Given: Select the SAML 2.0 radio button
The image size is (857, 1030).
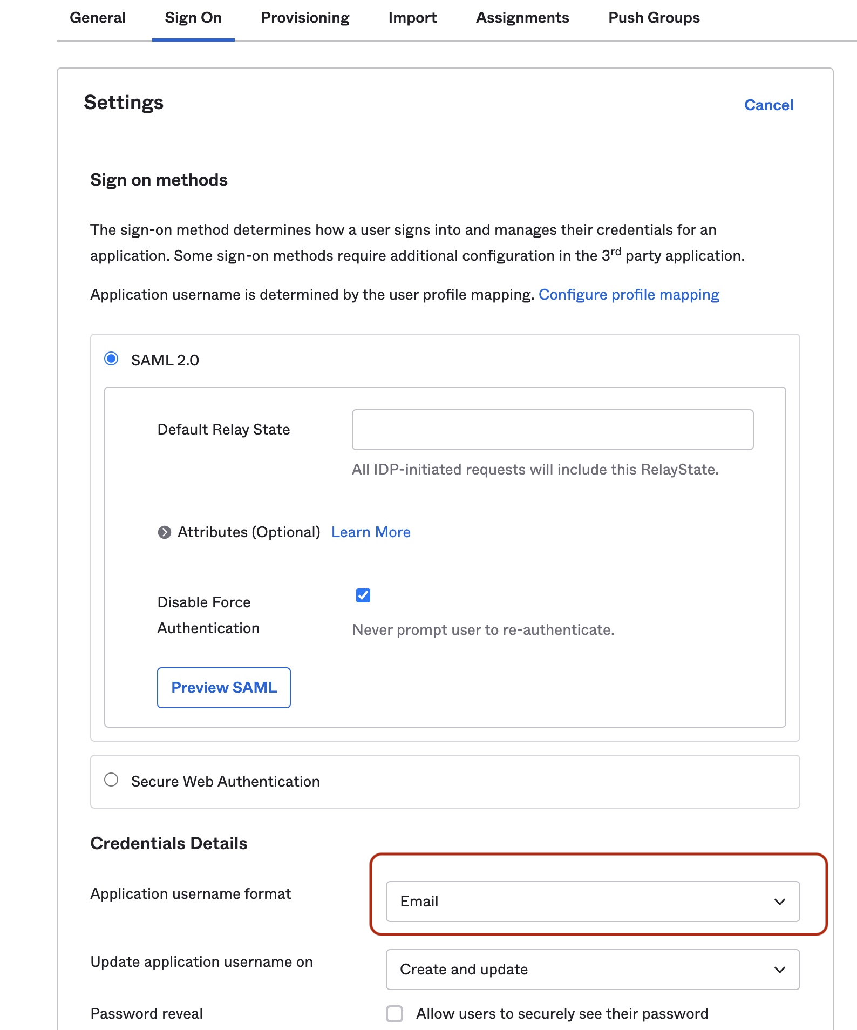Looking at the screenshot, I should click(111, 359).
